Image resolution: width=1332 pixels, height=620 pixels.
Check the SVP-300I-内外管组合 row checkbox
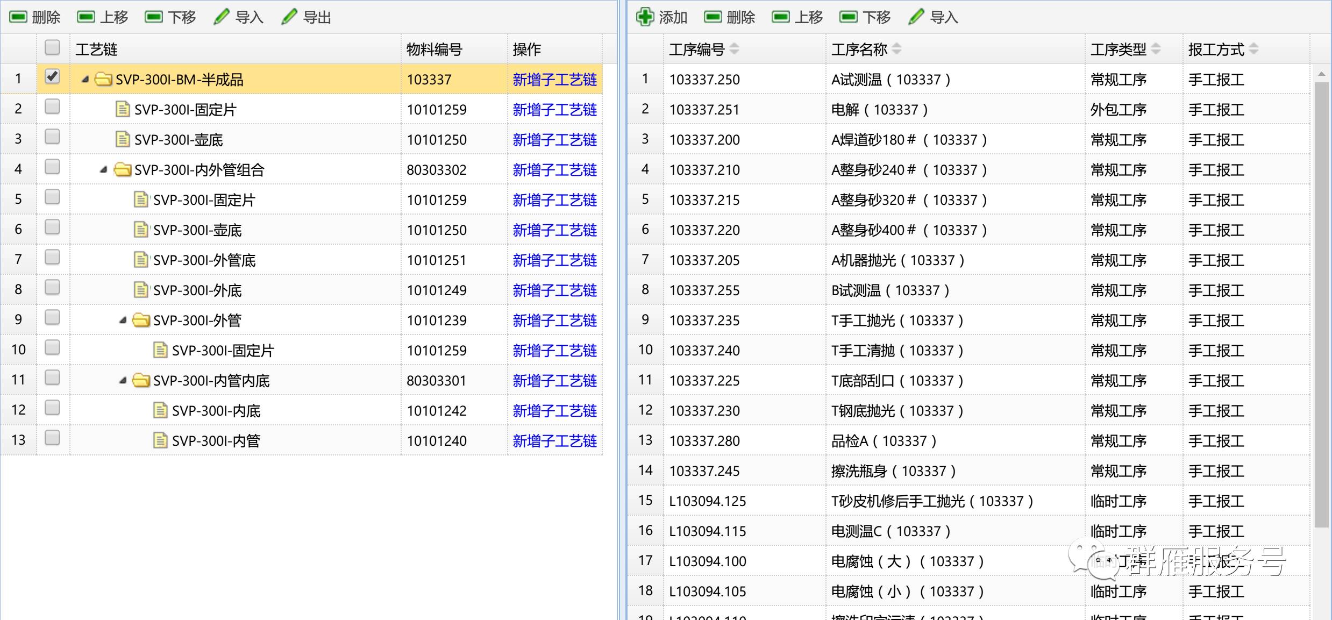(x=52, y=167)
